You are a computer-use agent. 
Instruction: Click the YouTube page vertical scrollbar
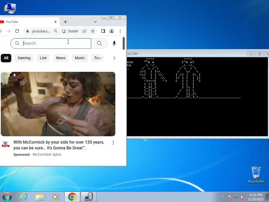pyautogui.click(x=124, y=43)
